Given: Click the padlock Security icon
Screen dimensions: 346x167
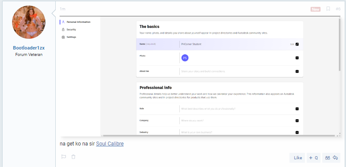Looking at the screenshot, I should coord(63,29).
